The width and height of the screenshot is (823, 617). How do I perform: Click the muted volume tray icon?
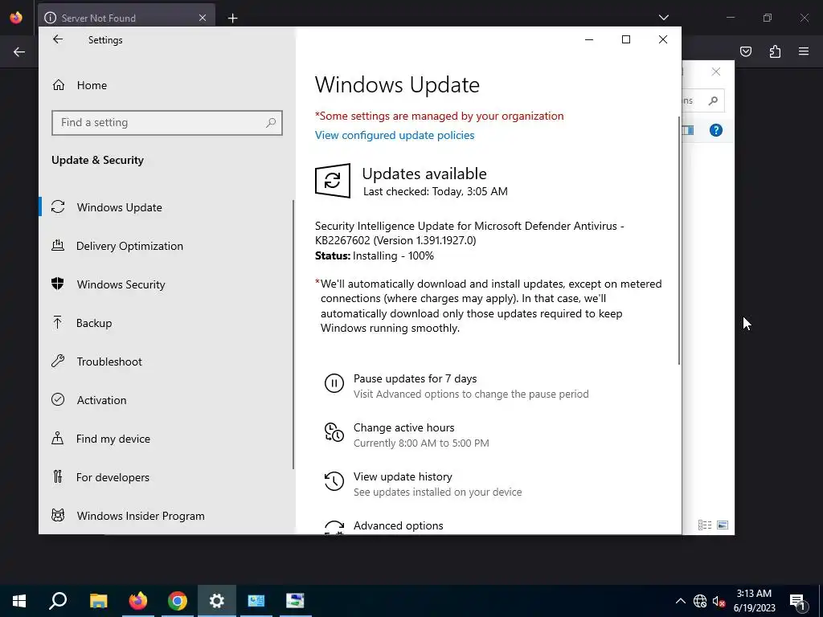(x=719, y=601)
